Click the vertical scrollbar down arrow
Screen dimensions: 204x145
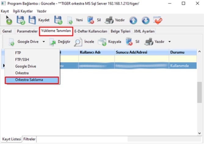tap(200, 133)
